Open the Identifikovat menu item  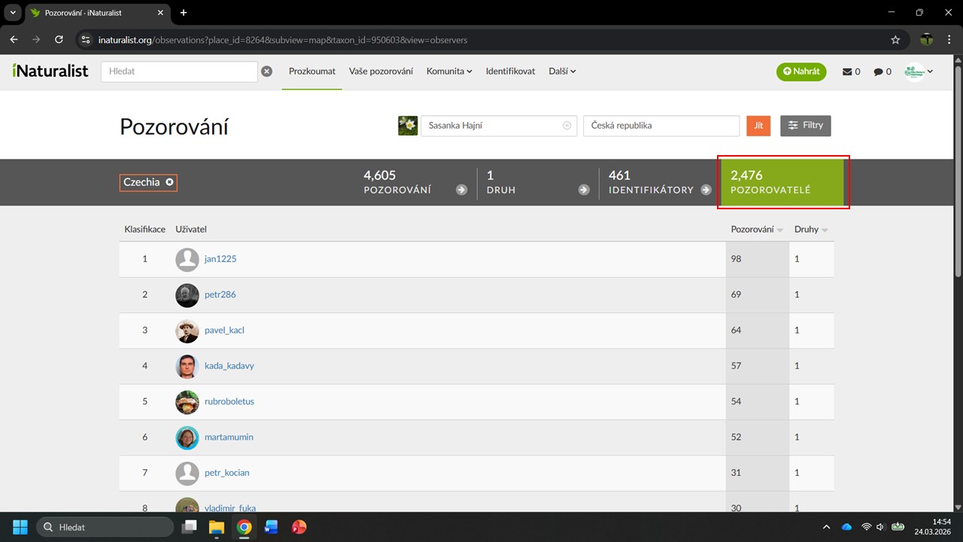510,72
